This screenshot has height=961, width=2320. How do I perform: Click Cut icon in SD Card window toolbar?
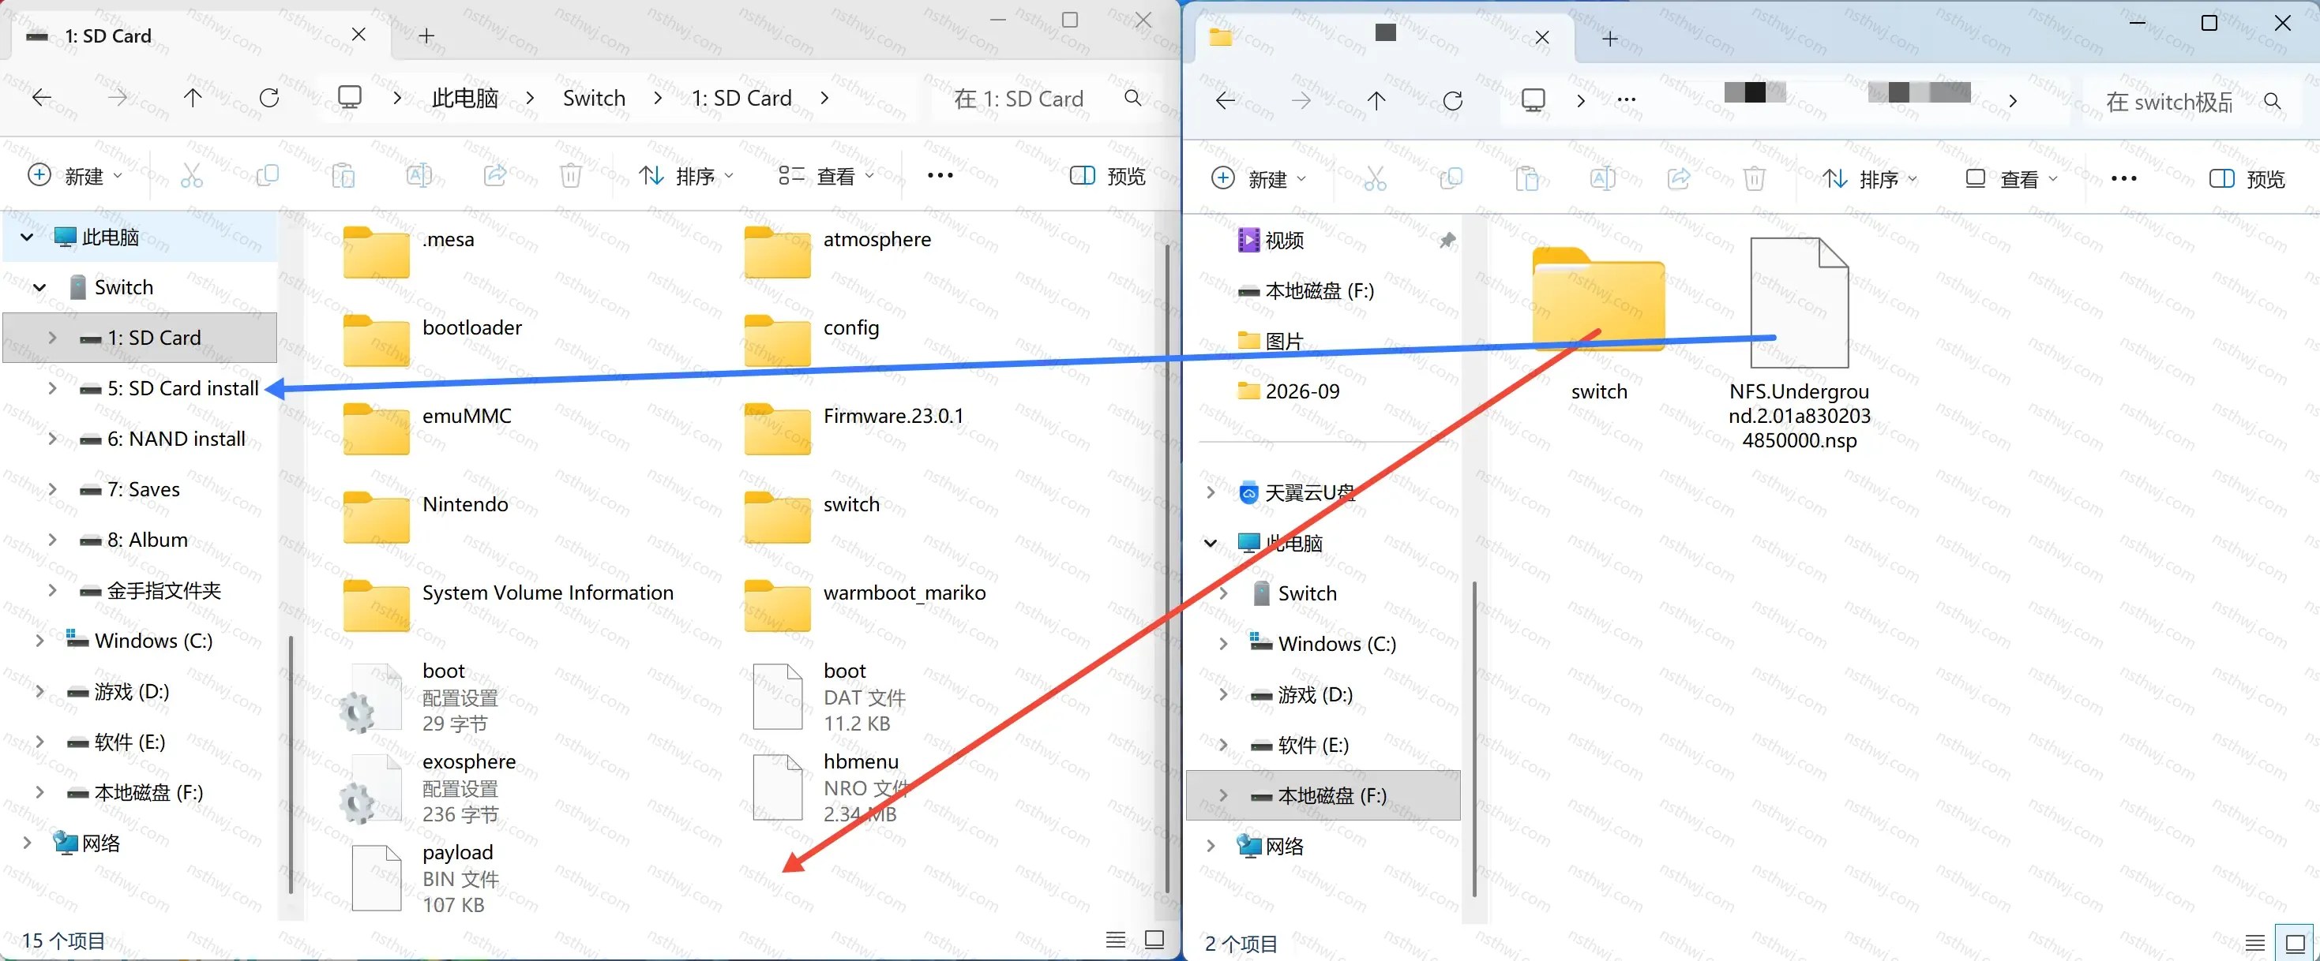tap(192, 175)
